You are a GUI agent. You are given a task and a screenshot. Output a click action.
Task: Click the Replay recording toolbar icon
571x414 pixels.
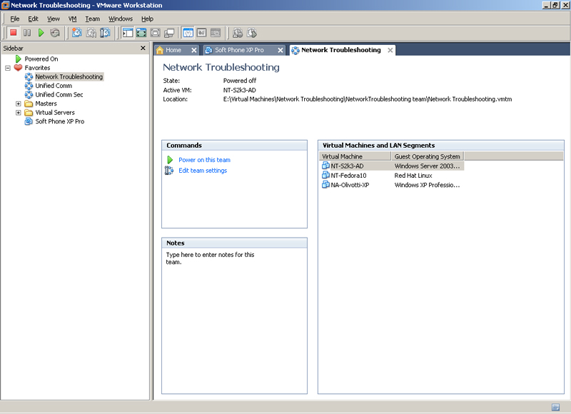tap(252, 33)
